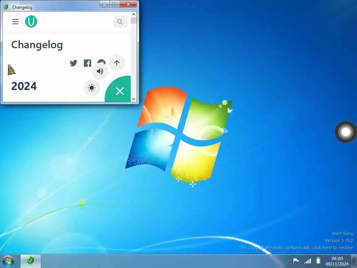This screenshot has height=268, width=357.
Task: Toggle sound with the speaker button
Action: (x=100, y=71)
